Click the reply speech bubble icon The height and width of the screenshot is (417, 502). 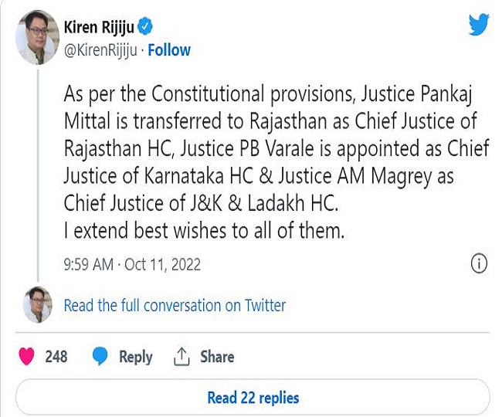click(x=100, y=356)
